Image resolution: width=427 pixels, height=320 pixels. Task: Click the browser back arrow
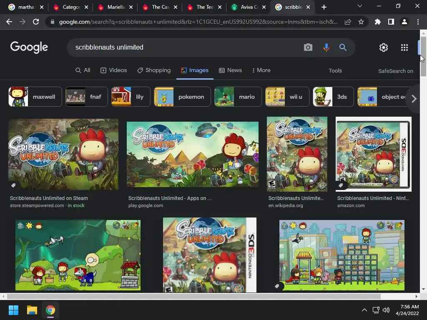(x=9, y=22)
